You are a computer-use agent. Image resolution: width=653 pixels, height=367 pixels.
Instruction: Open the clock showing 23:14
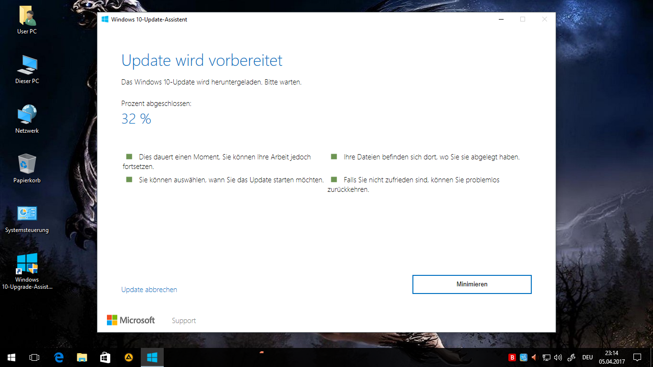tap(612, 357)
